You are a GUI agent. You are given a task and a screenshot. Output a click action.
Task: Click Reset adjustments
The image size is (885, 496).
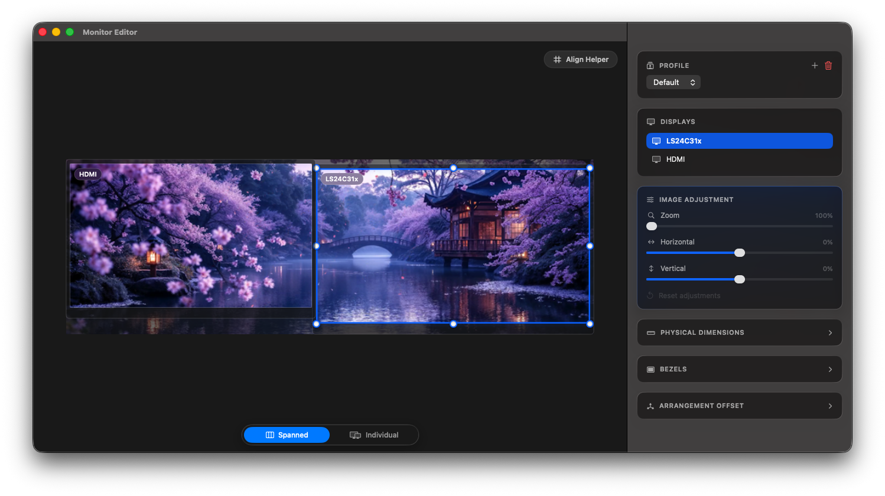pyautogui.click(x=684, y=296)
